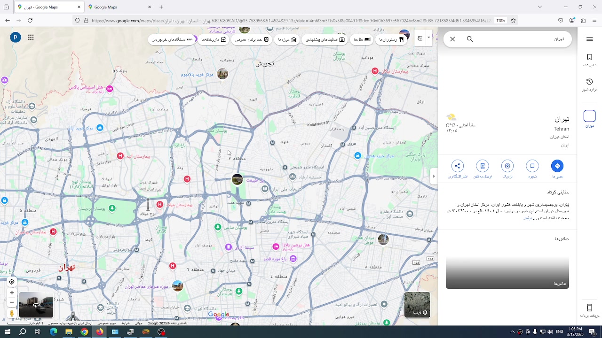Click the 110% zoom level indicator

coord(500,21)
